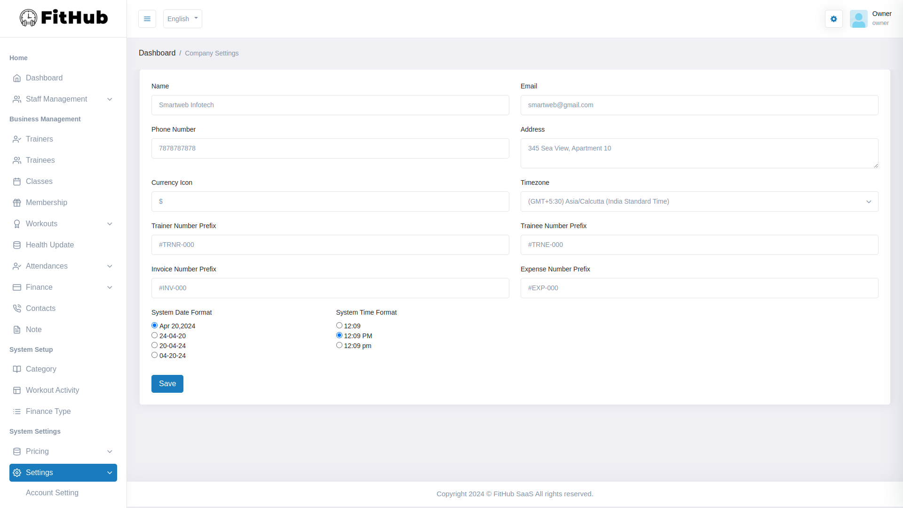
Task: Focus the Address text area
Action: (x=699, y=153)
